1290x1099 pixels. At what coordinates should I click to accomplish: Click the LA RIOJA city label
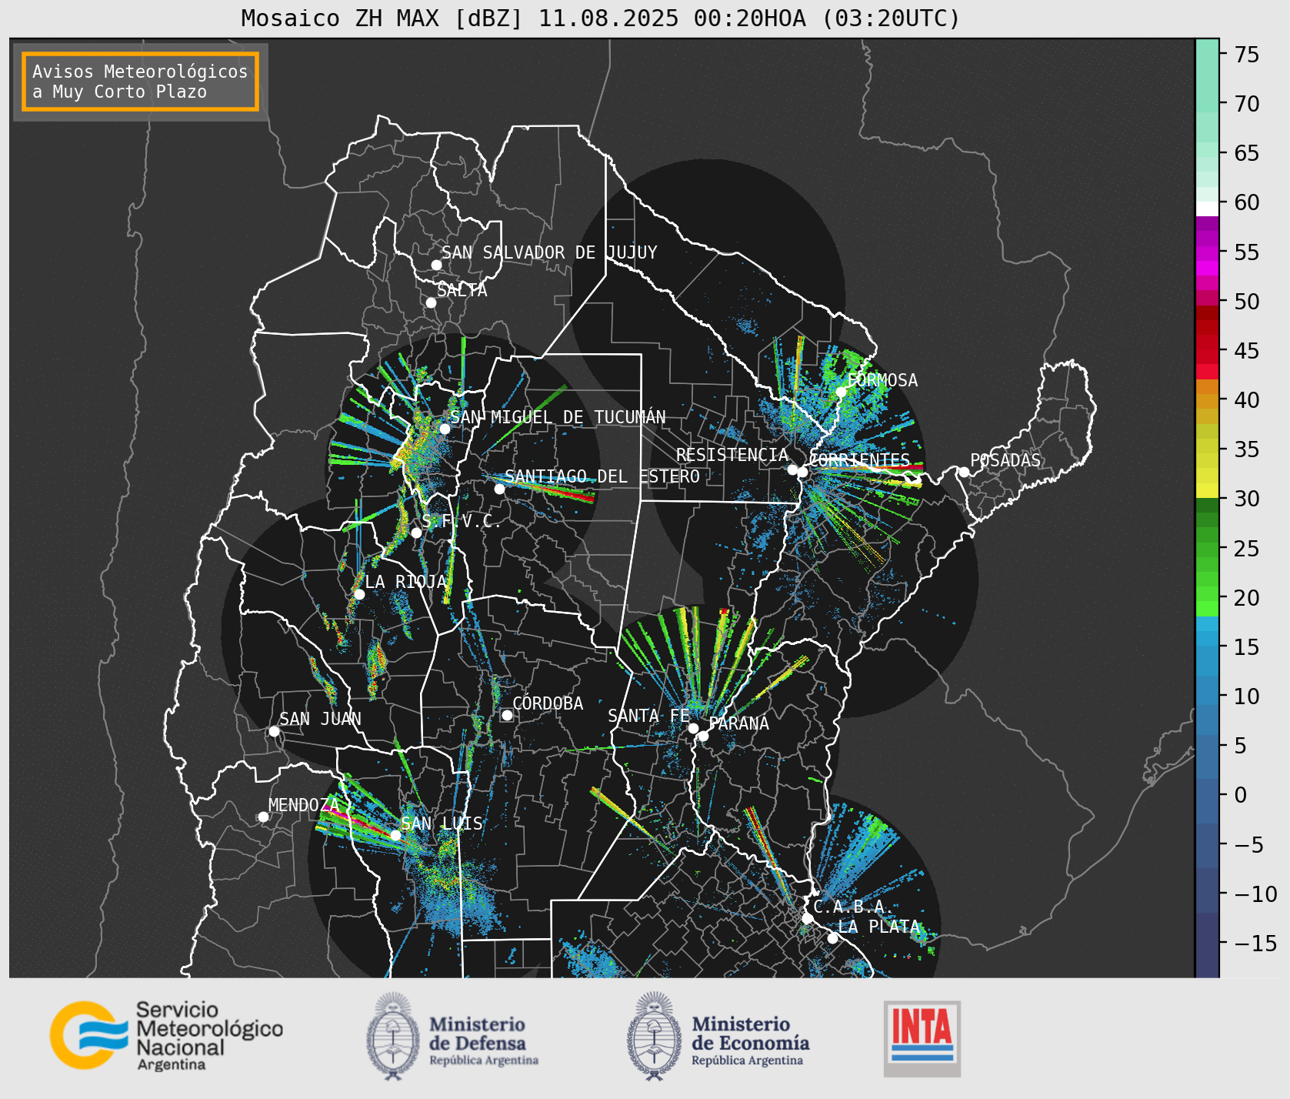pyautogui.click(x=406, y=582)
